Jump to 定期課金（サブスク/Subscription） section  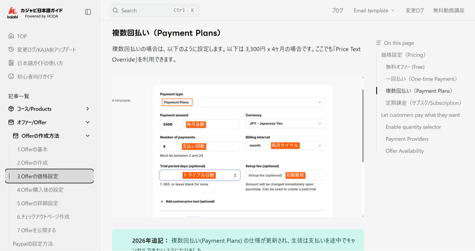click(x=423, y=103)
